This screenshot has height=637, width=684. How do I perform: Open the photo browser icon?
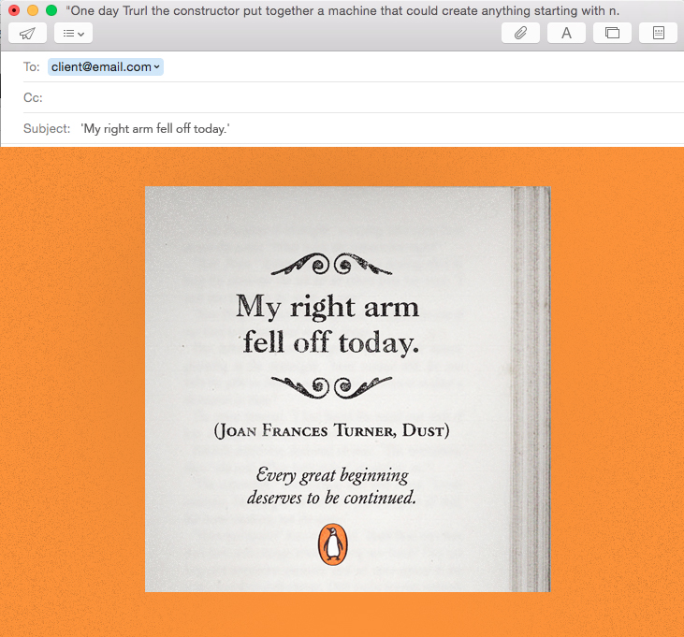[612, 33]
